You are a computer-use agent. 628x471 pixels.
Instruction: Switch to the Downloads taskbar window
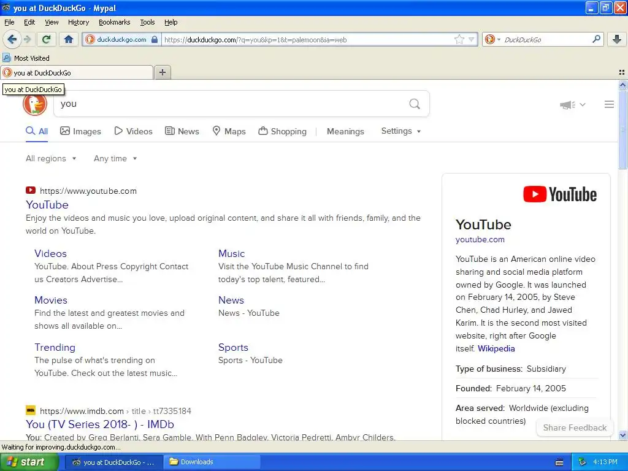coord(211,462)
